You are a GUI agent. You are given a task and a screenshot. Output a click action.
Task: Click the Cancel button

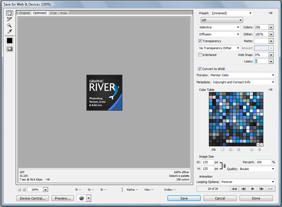[220, 198]
